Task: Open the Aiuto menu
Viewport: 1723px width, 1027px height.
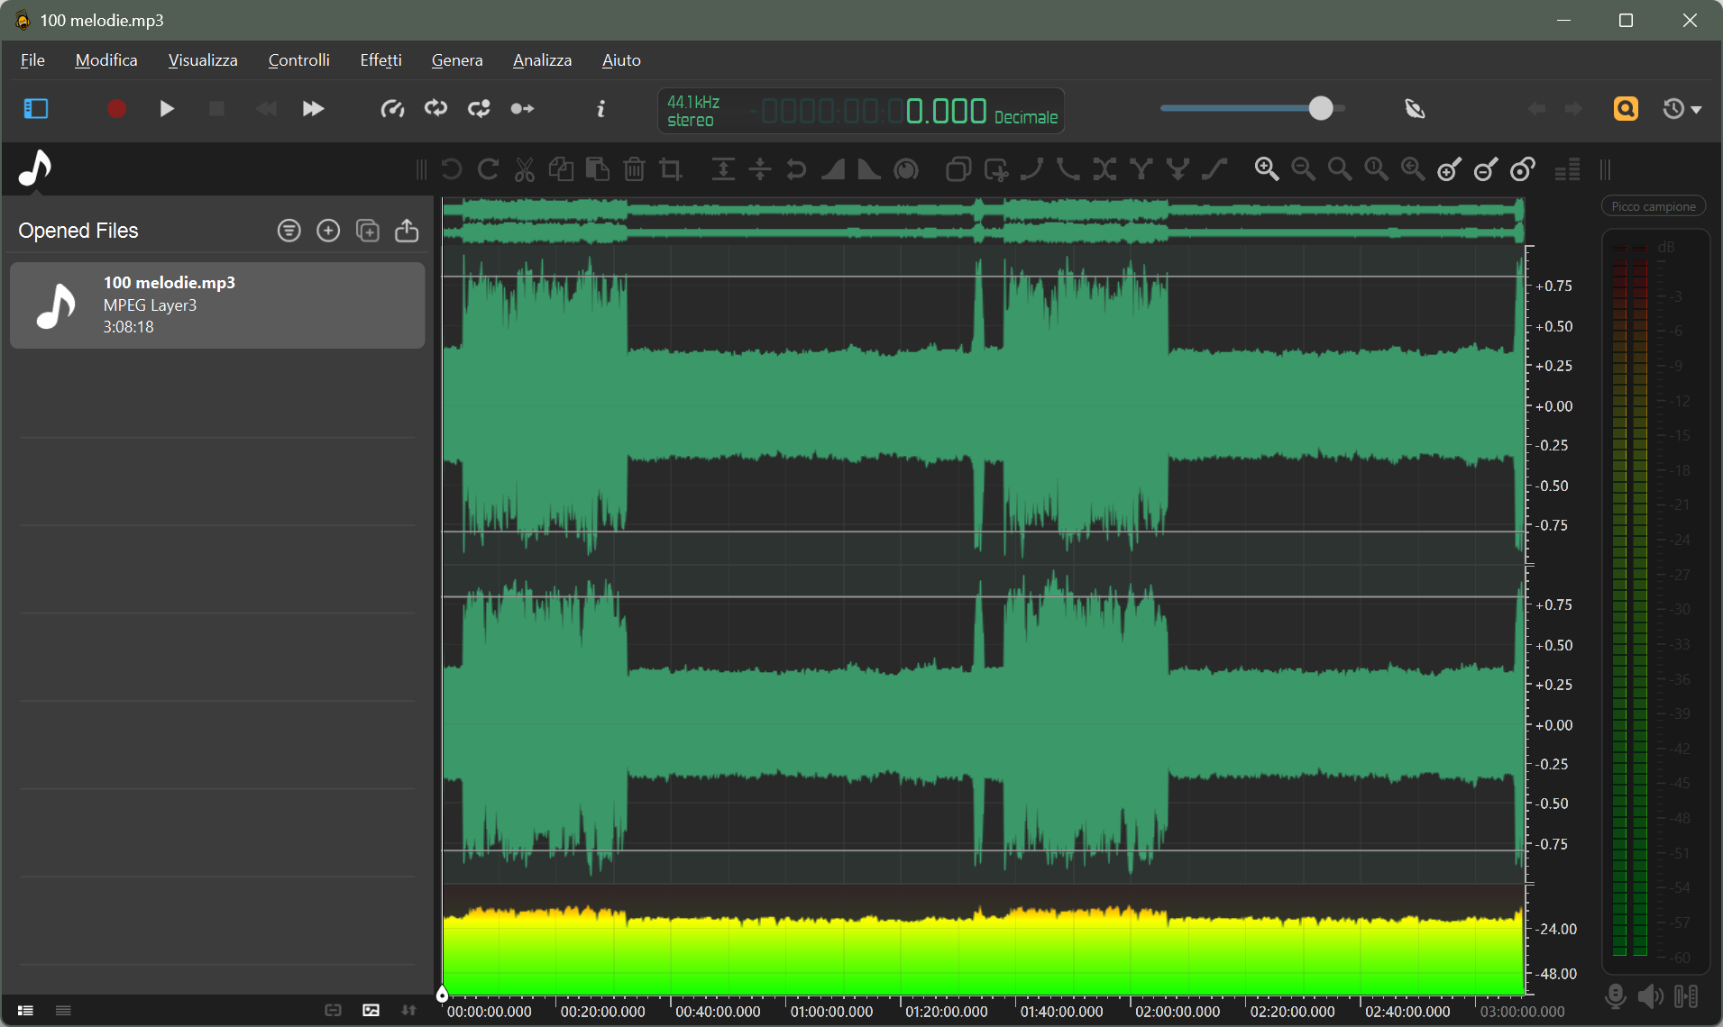Action: (621, 60)
